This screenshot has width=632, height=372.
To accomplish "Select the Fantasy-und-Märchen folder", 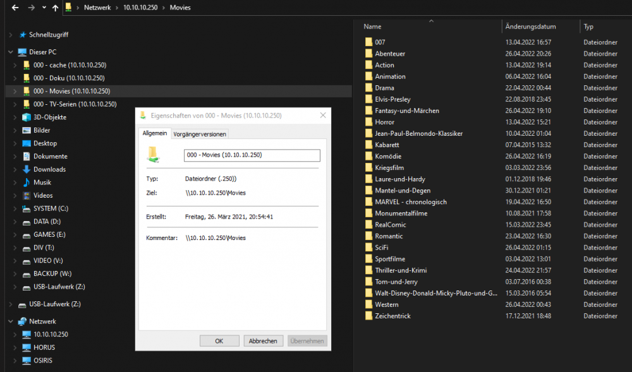I will [406, 111].
